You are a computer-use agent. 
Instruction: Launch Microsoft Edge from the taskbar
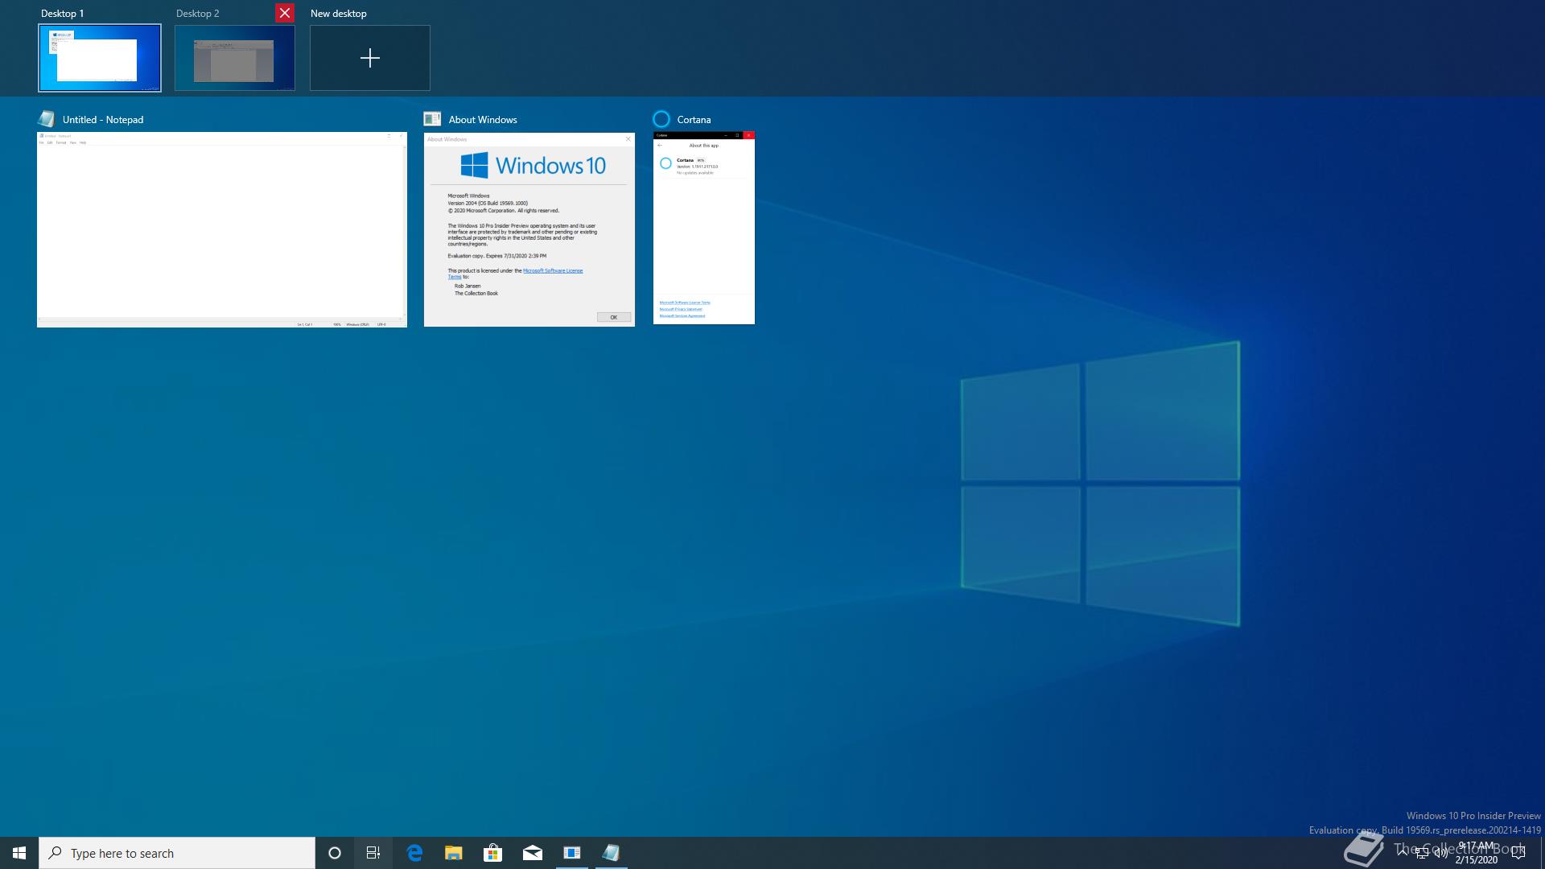click(414, 853)
